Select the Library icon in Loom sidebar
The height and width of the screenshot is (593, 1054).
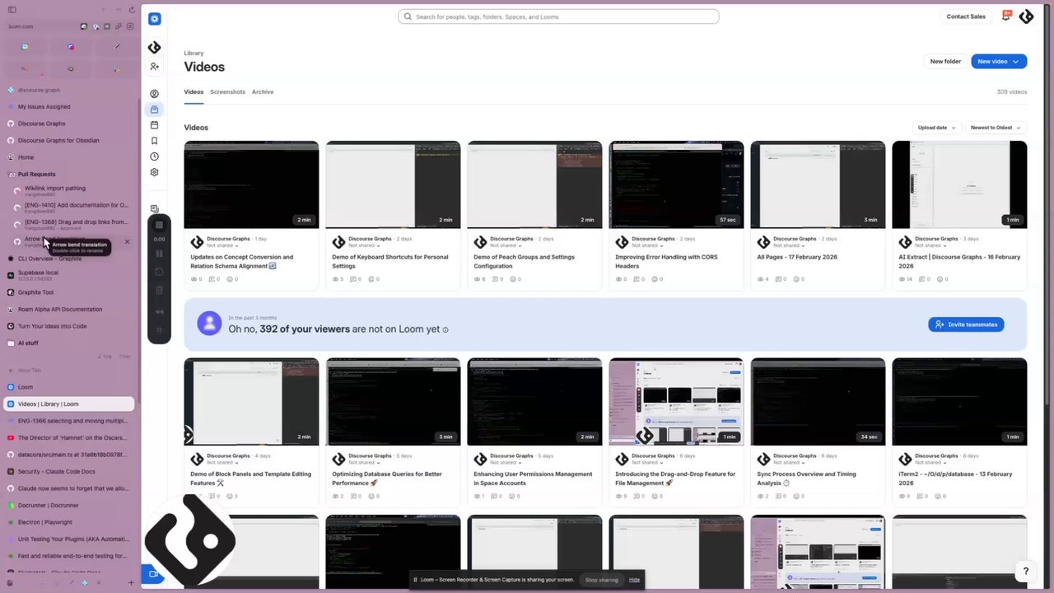[x=154, y=110]
